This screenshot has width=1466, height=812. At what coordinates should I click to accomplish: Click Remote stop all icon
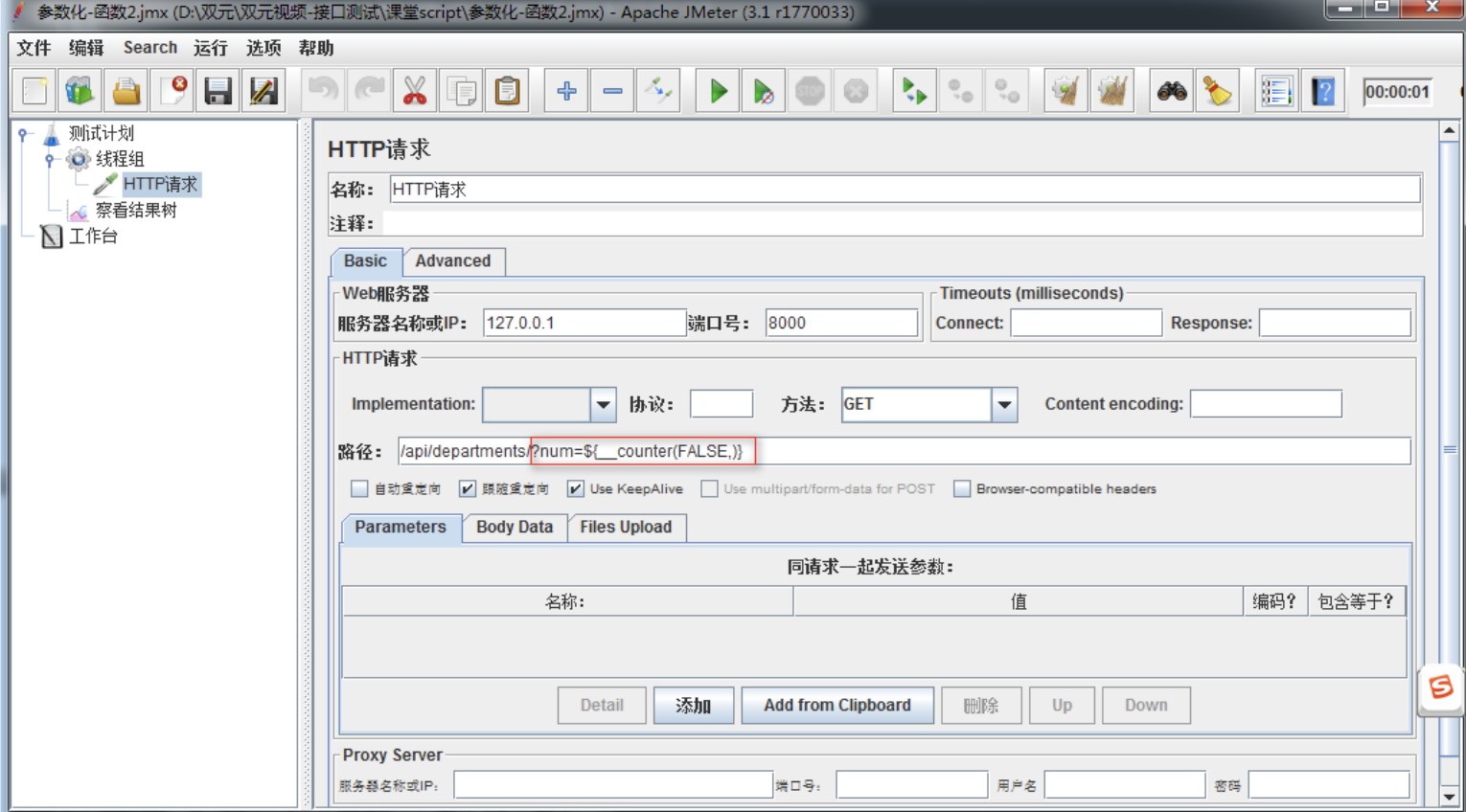coord(960,91)
